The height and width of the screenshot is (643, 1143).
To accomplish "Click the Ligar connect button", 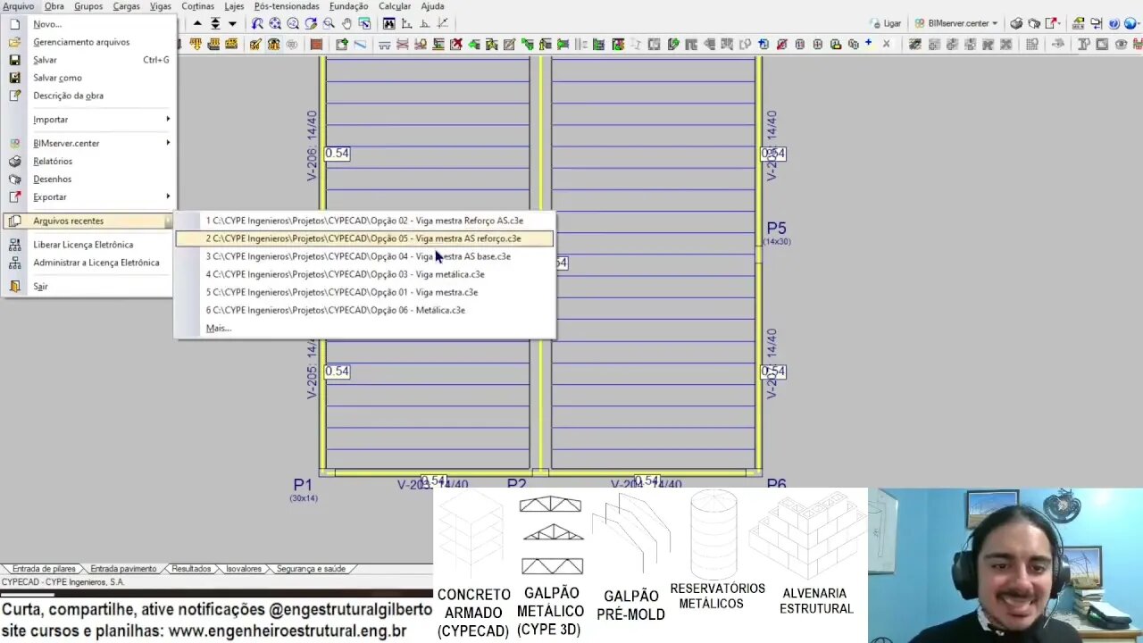I will coord(884,23).
